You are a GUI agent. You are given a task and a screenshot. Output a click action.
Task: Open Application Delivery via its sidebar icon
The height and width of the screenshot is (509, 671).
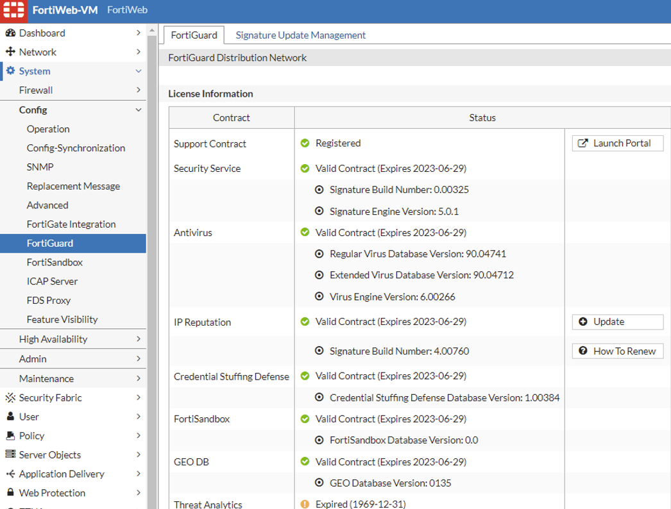10,474
